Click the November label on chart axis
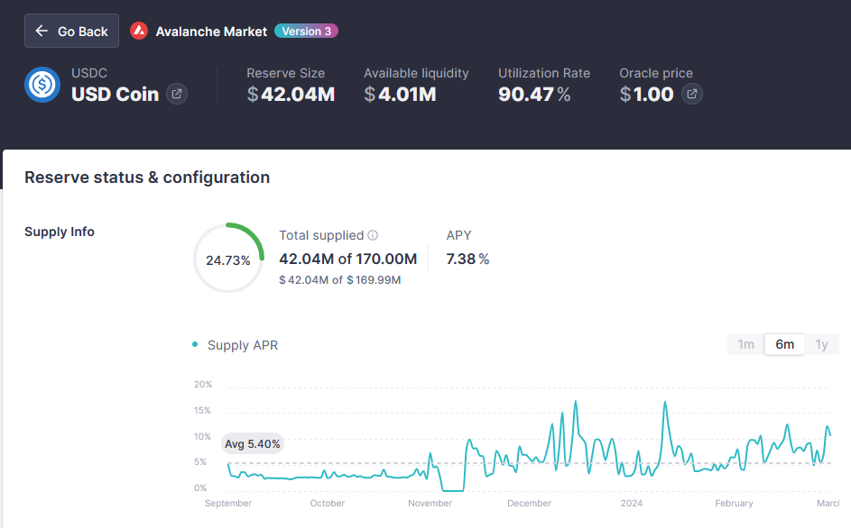 point(430,503)
